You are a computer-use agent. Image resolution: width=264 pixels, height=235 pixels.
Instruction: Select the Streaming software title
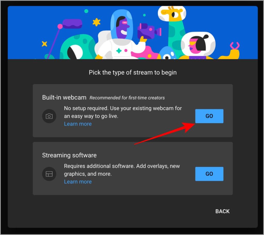pyautogui.click(x=69, y=155)
